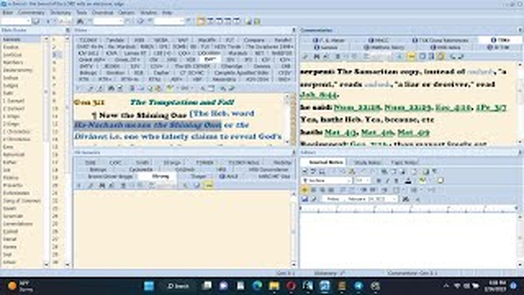Switch to the Compare tab in Bible pane
This screenshot has width=524, height=295.
click(x=254, y=40)
